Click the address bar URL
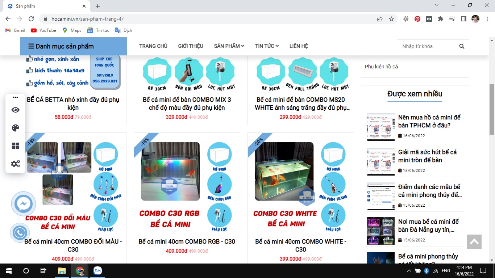 tap(87, 19)
